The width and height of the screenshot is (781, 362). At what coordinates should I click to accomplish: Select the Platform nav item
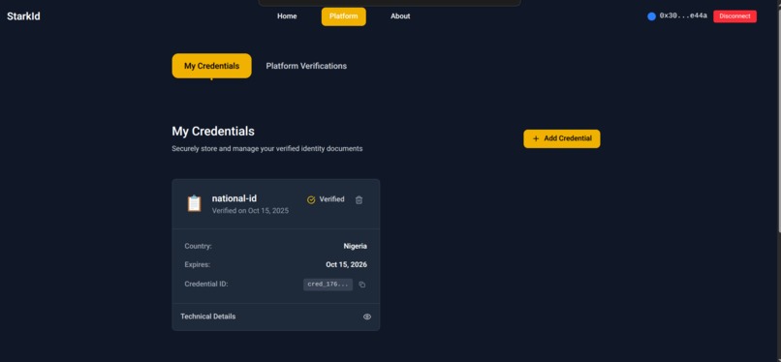tap(344, 16)
